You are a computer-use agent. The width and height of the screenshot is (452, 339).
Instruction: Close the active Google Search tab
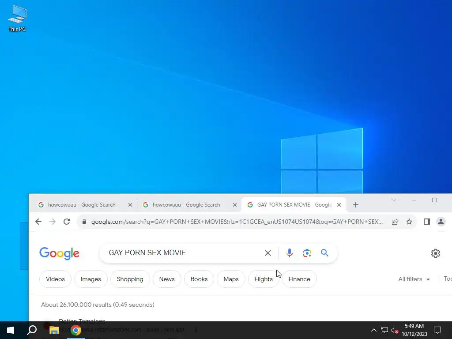(339, 205)
